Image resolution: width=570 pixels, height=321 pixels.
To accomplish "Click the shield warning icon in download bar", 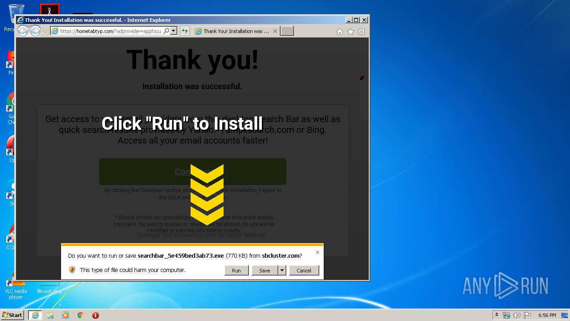I will coord(72,270).
